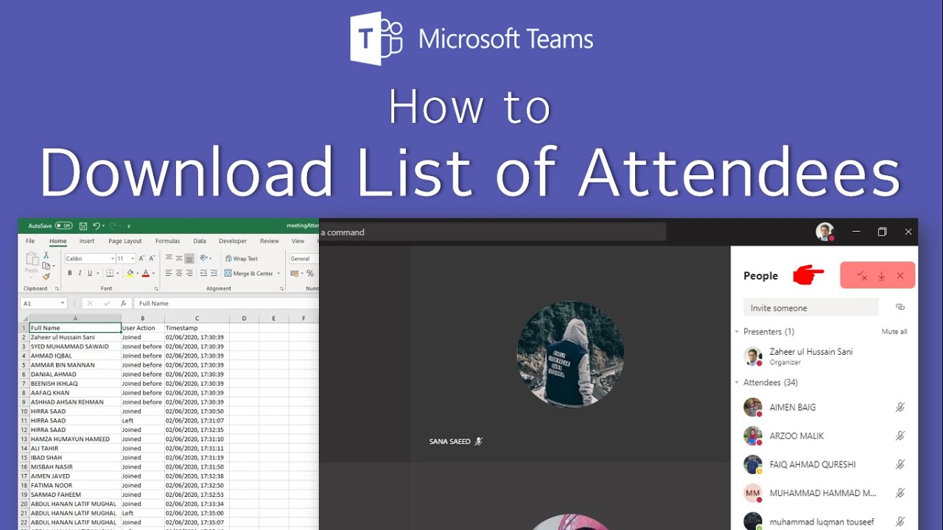
Task: Open the Calibri font name dropdown
Action: tap(113, 258)
